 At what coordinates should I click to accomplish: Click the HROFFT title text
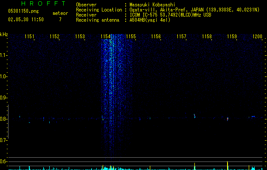[44, 3]
